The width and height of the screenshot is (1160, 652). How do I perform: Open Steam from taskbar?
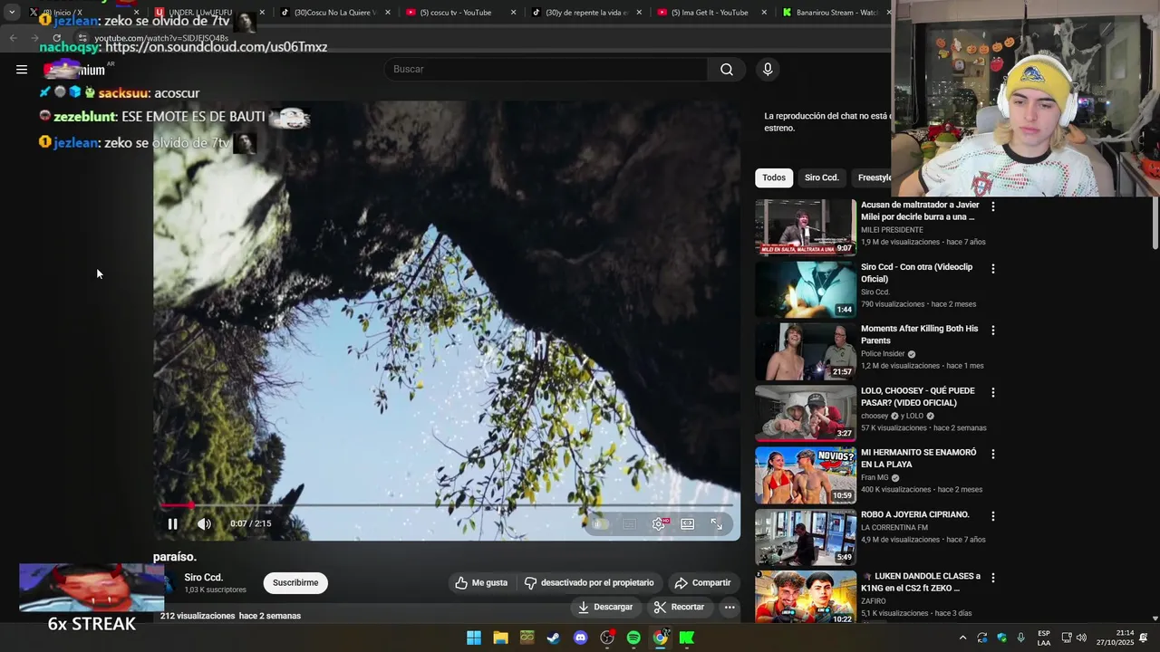(554, 638)
